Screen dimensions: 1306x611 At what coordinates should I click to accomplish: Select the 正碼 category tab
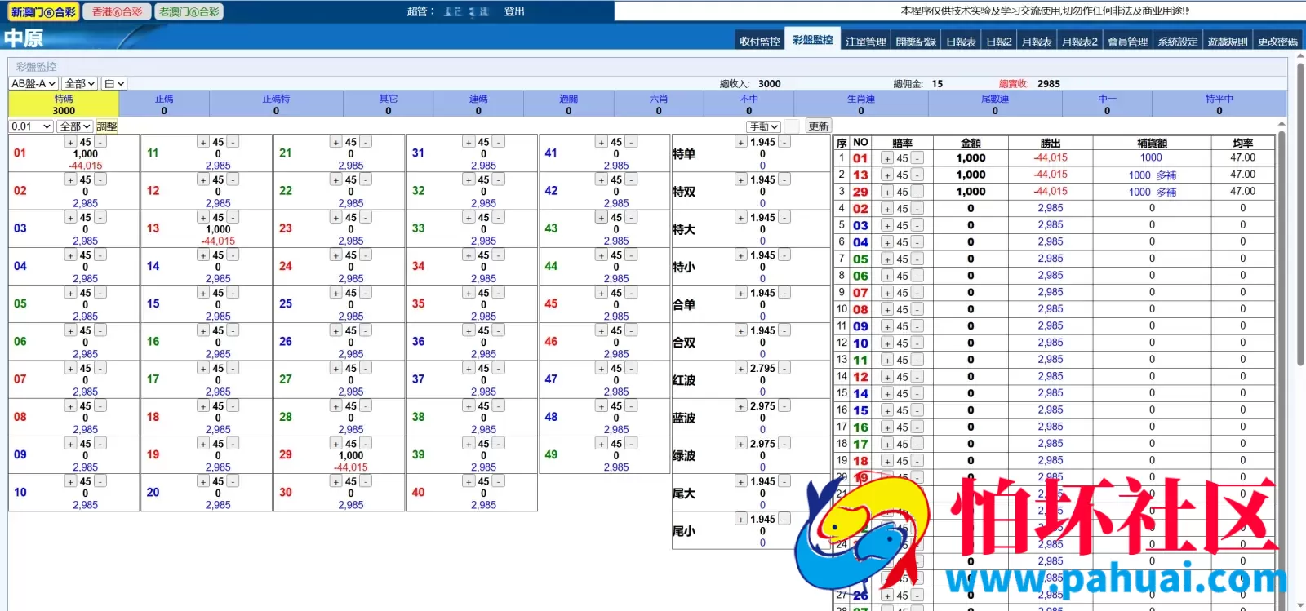[164, 104]
